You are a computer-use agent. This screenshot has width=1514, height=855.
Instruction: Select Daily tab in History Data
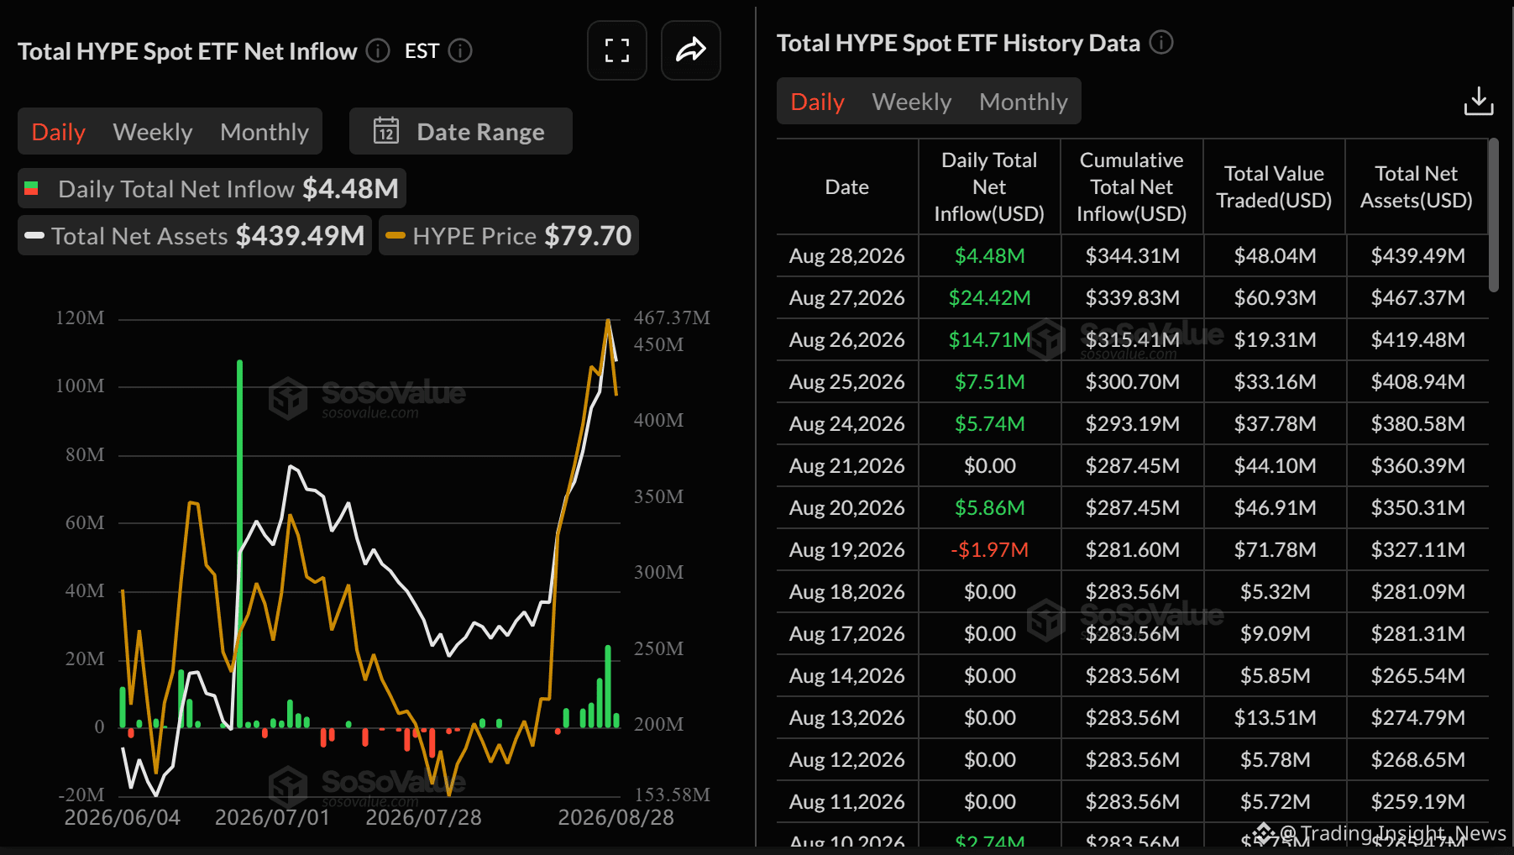click(x=818, y=102)
